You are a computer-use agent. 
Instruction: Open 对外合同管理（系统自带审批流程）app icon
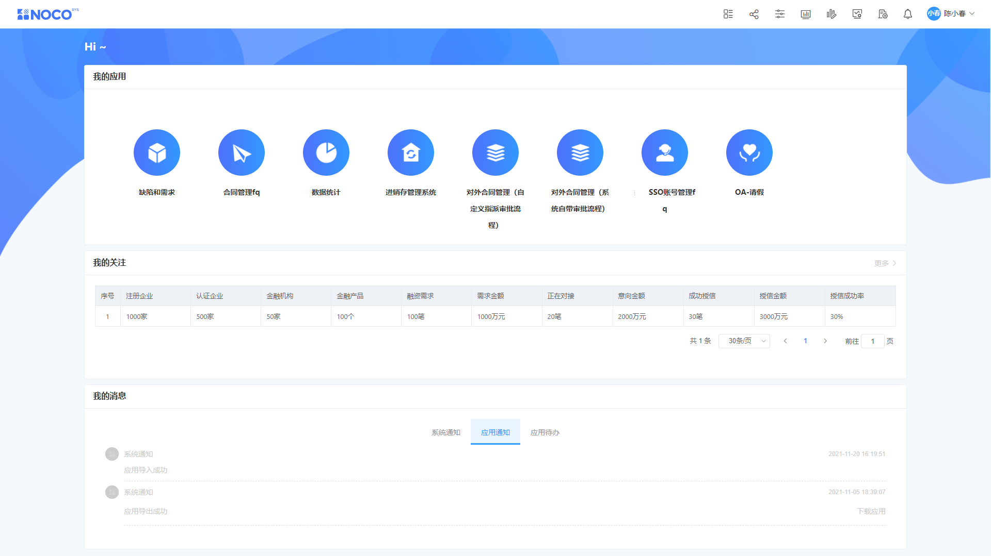580,153
